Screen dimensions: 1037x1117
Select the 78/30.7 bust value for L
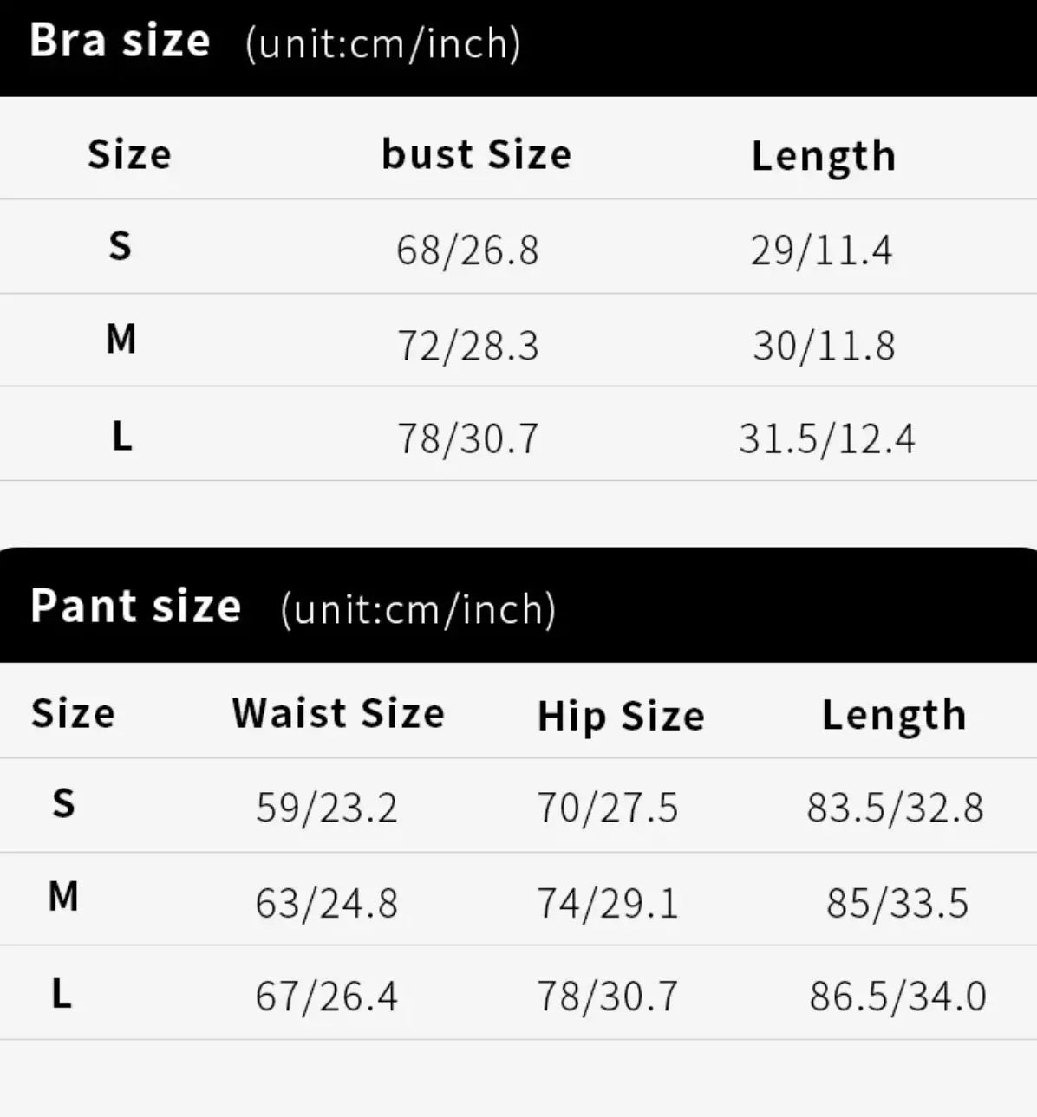tap(468, 438)
